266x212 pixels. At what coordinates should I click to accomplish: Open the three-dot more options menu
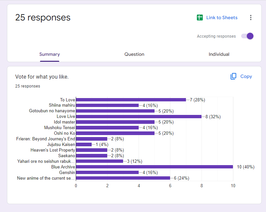[x=250, y=18]
